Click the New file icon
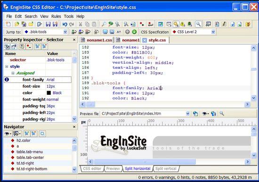259x182 pixels. 8,24
